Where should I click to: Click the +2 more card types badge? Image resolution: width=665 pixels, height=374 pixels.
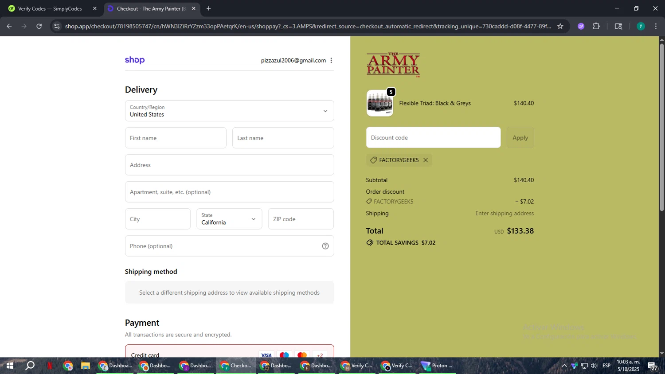pos(320,355)
